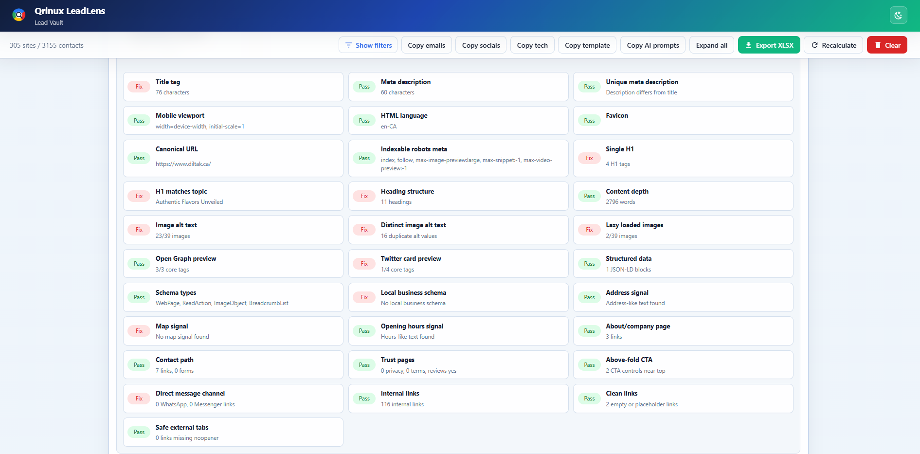
Task: Recalculate the audit results
Action: click(833, 45)
